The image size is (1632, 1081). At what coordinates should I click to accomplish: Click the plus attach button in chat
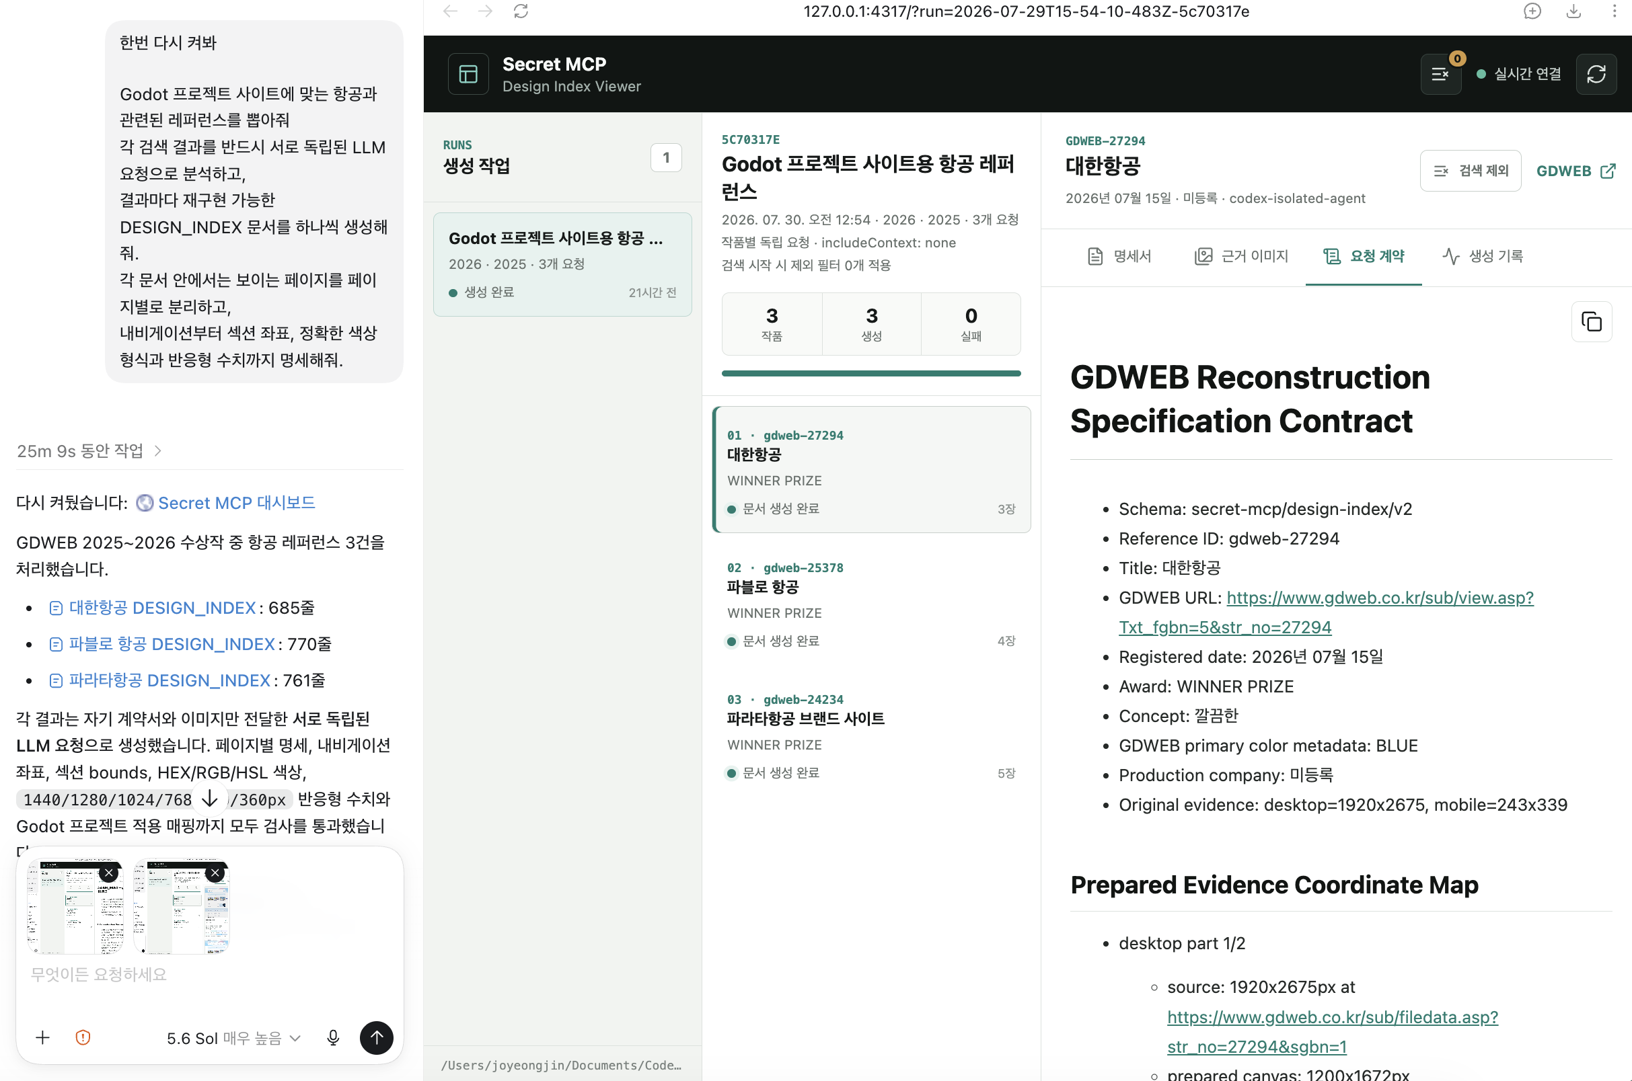43,1037
